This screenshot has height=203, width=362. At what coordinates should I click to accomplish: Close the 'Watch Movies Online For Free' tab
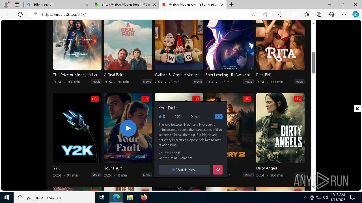[x=222, y=5]
